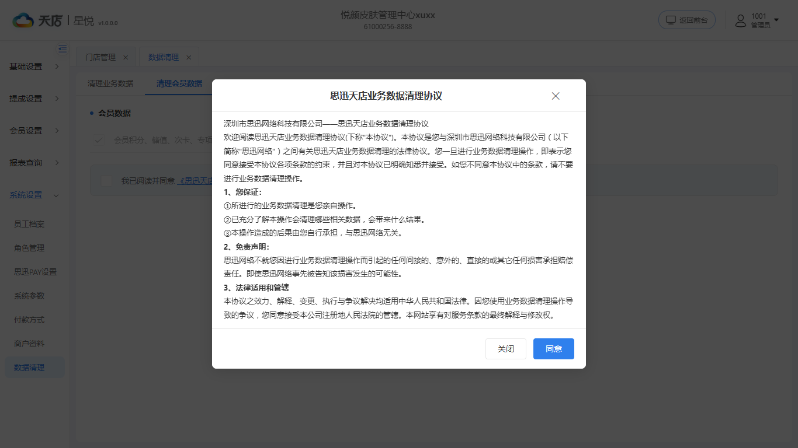This screenshot has width=798, height=448.
Task: Click the heading 1、您保证:
Action: (243, 192)
